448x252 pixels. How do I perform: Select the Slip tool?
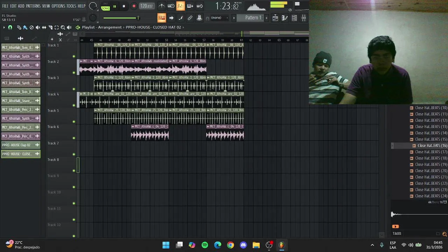[44, 27]
